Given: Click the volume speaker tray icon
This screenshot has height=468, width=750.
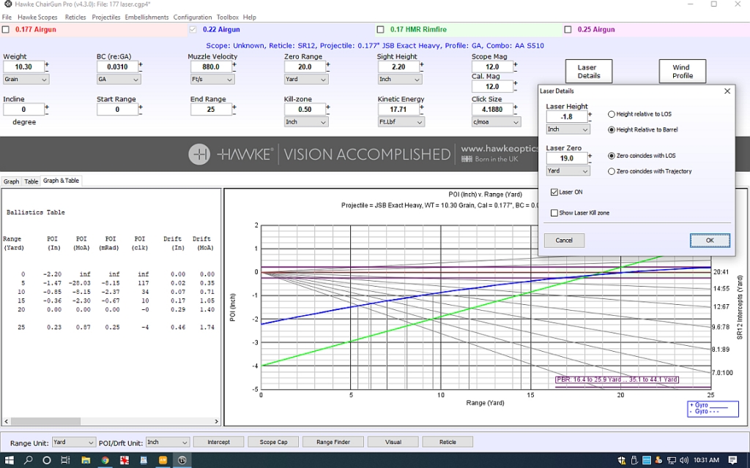Looking at the screenshot, I should coord(683,461).
